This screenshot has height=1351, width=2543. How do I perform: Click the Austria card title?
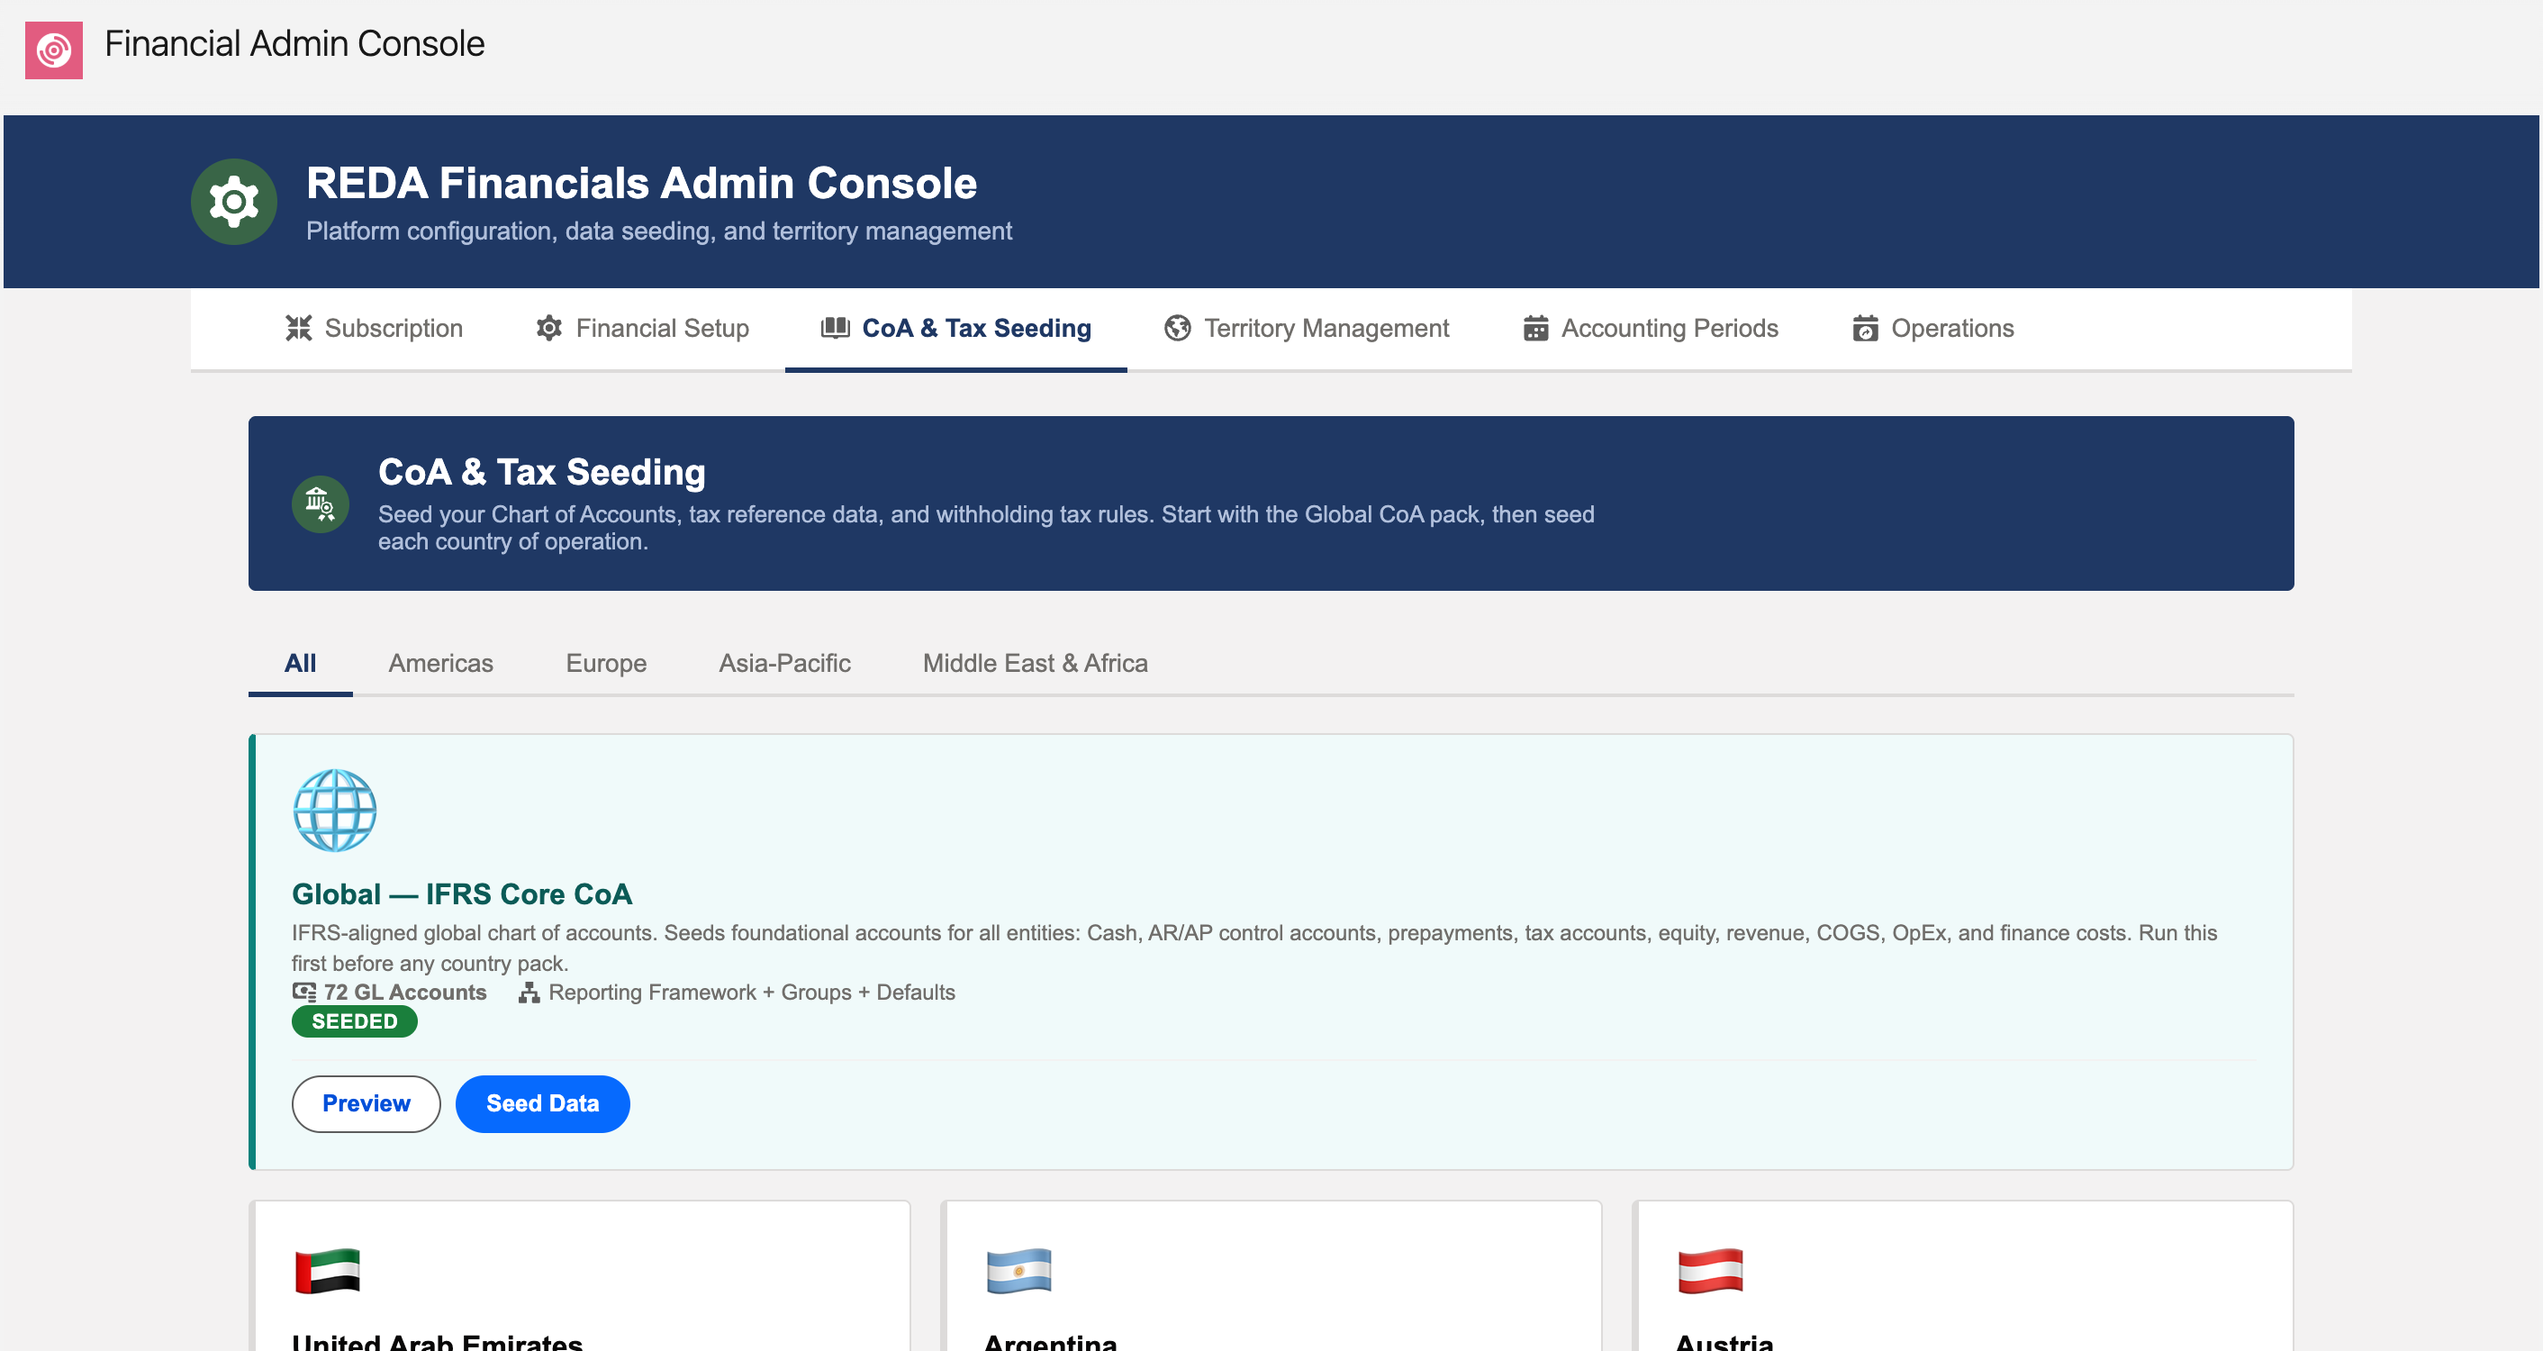pos(1724,1341)
